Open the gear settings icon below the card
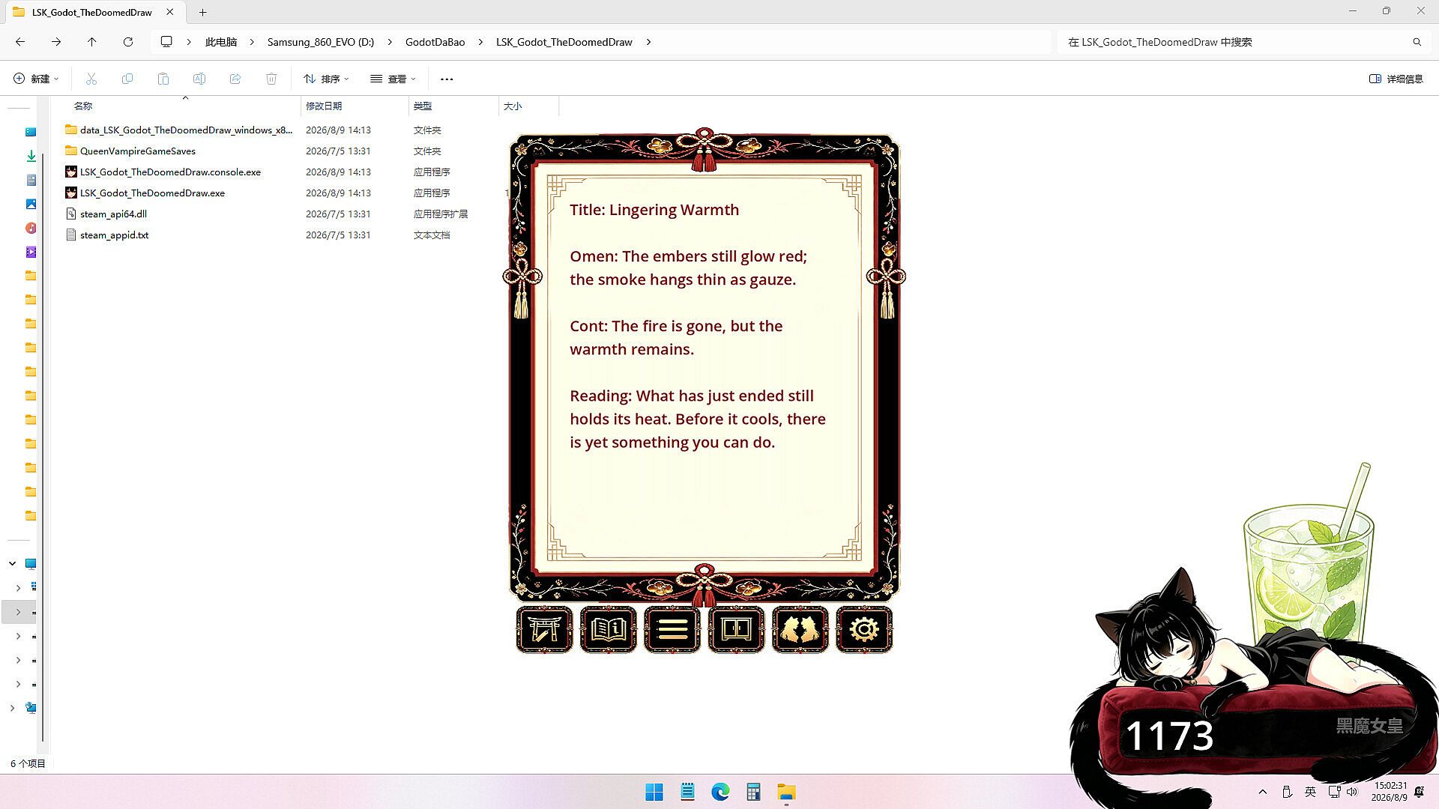This screenshot has width=1439, height=809. (864, 629)
